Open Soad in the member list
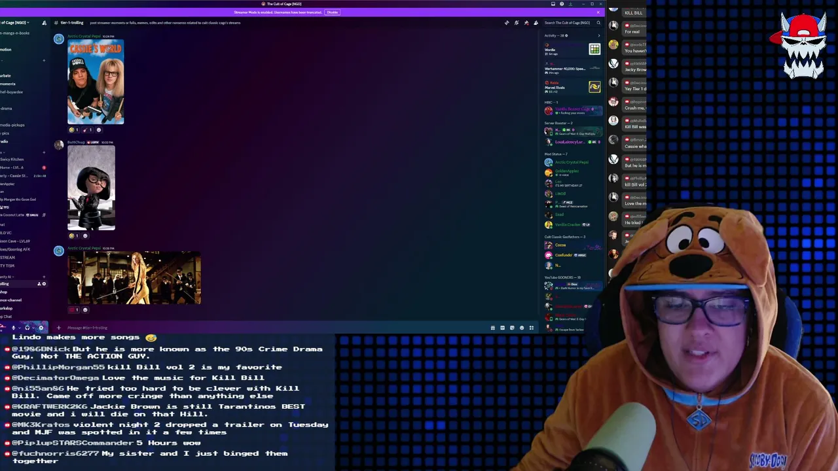The height and width of the screenshot is (471, 838). [573, 215]
